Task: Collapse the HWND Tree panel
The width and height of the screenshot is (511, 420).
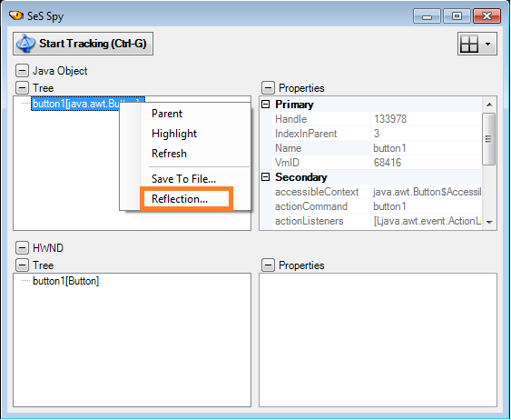Action: (x=22, y=265)
